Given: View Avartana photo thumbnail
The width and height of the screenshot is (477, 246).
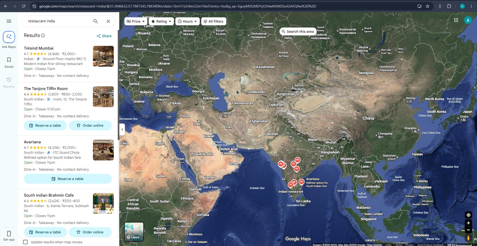Looking at the screenshot, I should pyautogui.click(x=103, y=150).
